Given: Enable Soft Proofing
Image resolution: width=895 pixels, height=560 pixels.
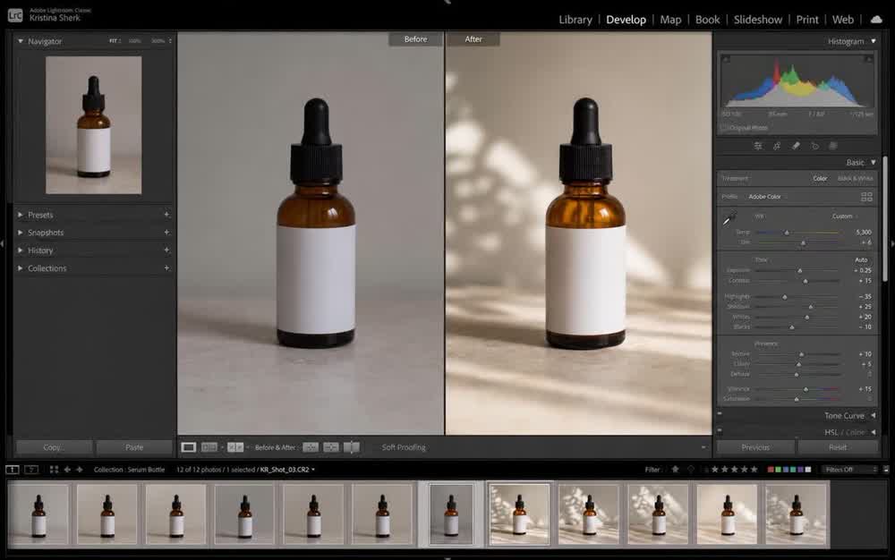Looking at the screenshot, I should click(x=404, y=447).
